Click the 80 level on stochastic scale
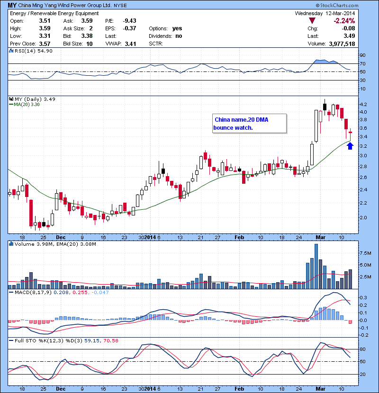379x393 pixels. coord(363,349)
